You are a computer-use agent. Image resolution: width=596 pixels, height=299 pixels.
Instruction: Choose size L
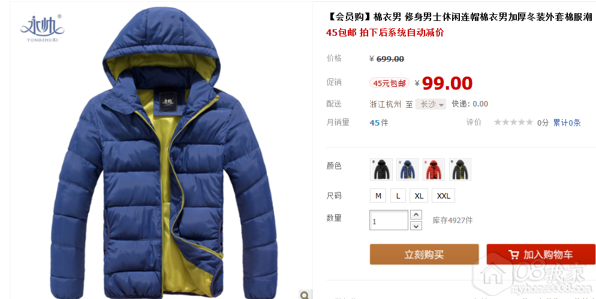click(x=398, y=196)
